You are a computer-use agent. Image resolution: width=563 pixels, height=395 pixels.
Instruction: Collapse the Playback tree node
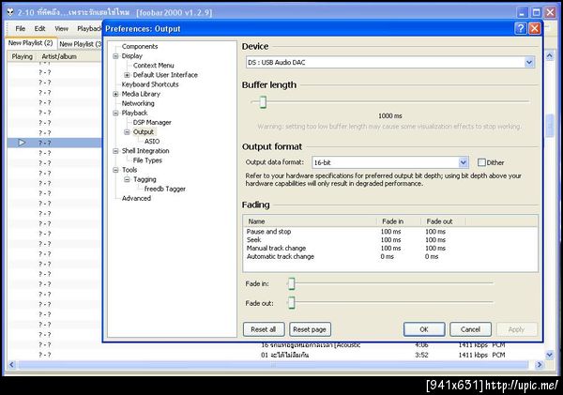[115, 114]
